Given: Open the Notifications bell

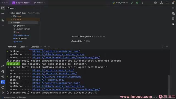Looking at the screenshot, I should 173,8.
